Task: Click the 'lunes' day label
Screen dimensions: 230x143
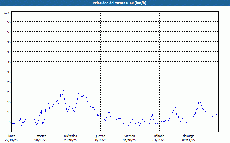Action: tap(11, 136)
